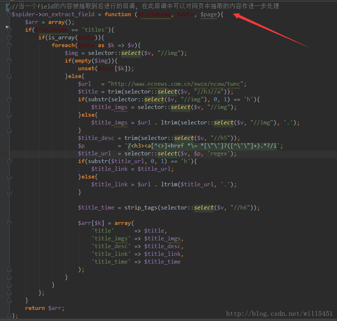Fold the }else{ block after unset

pyautogui.click(x=9, y=76)
